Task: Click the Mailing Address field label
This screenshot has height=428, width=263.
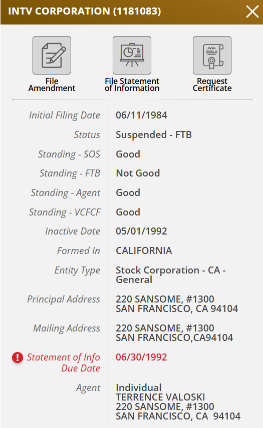Action: [x=67, y=328]
